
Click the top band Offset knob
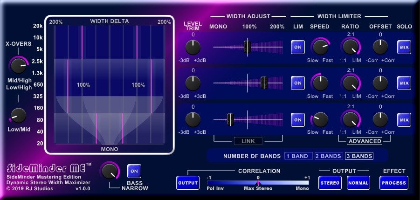380,47
